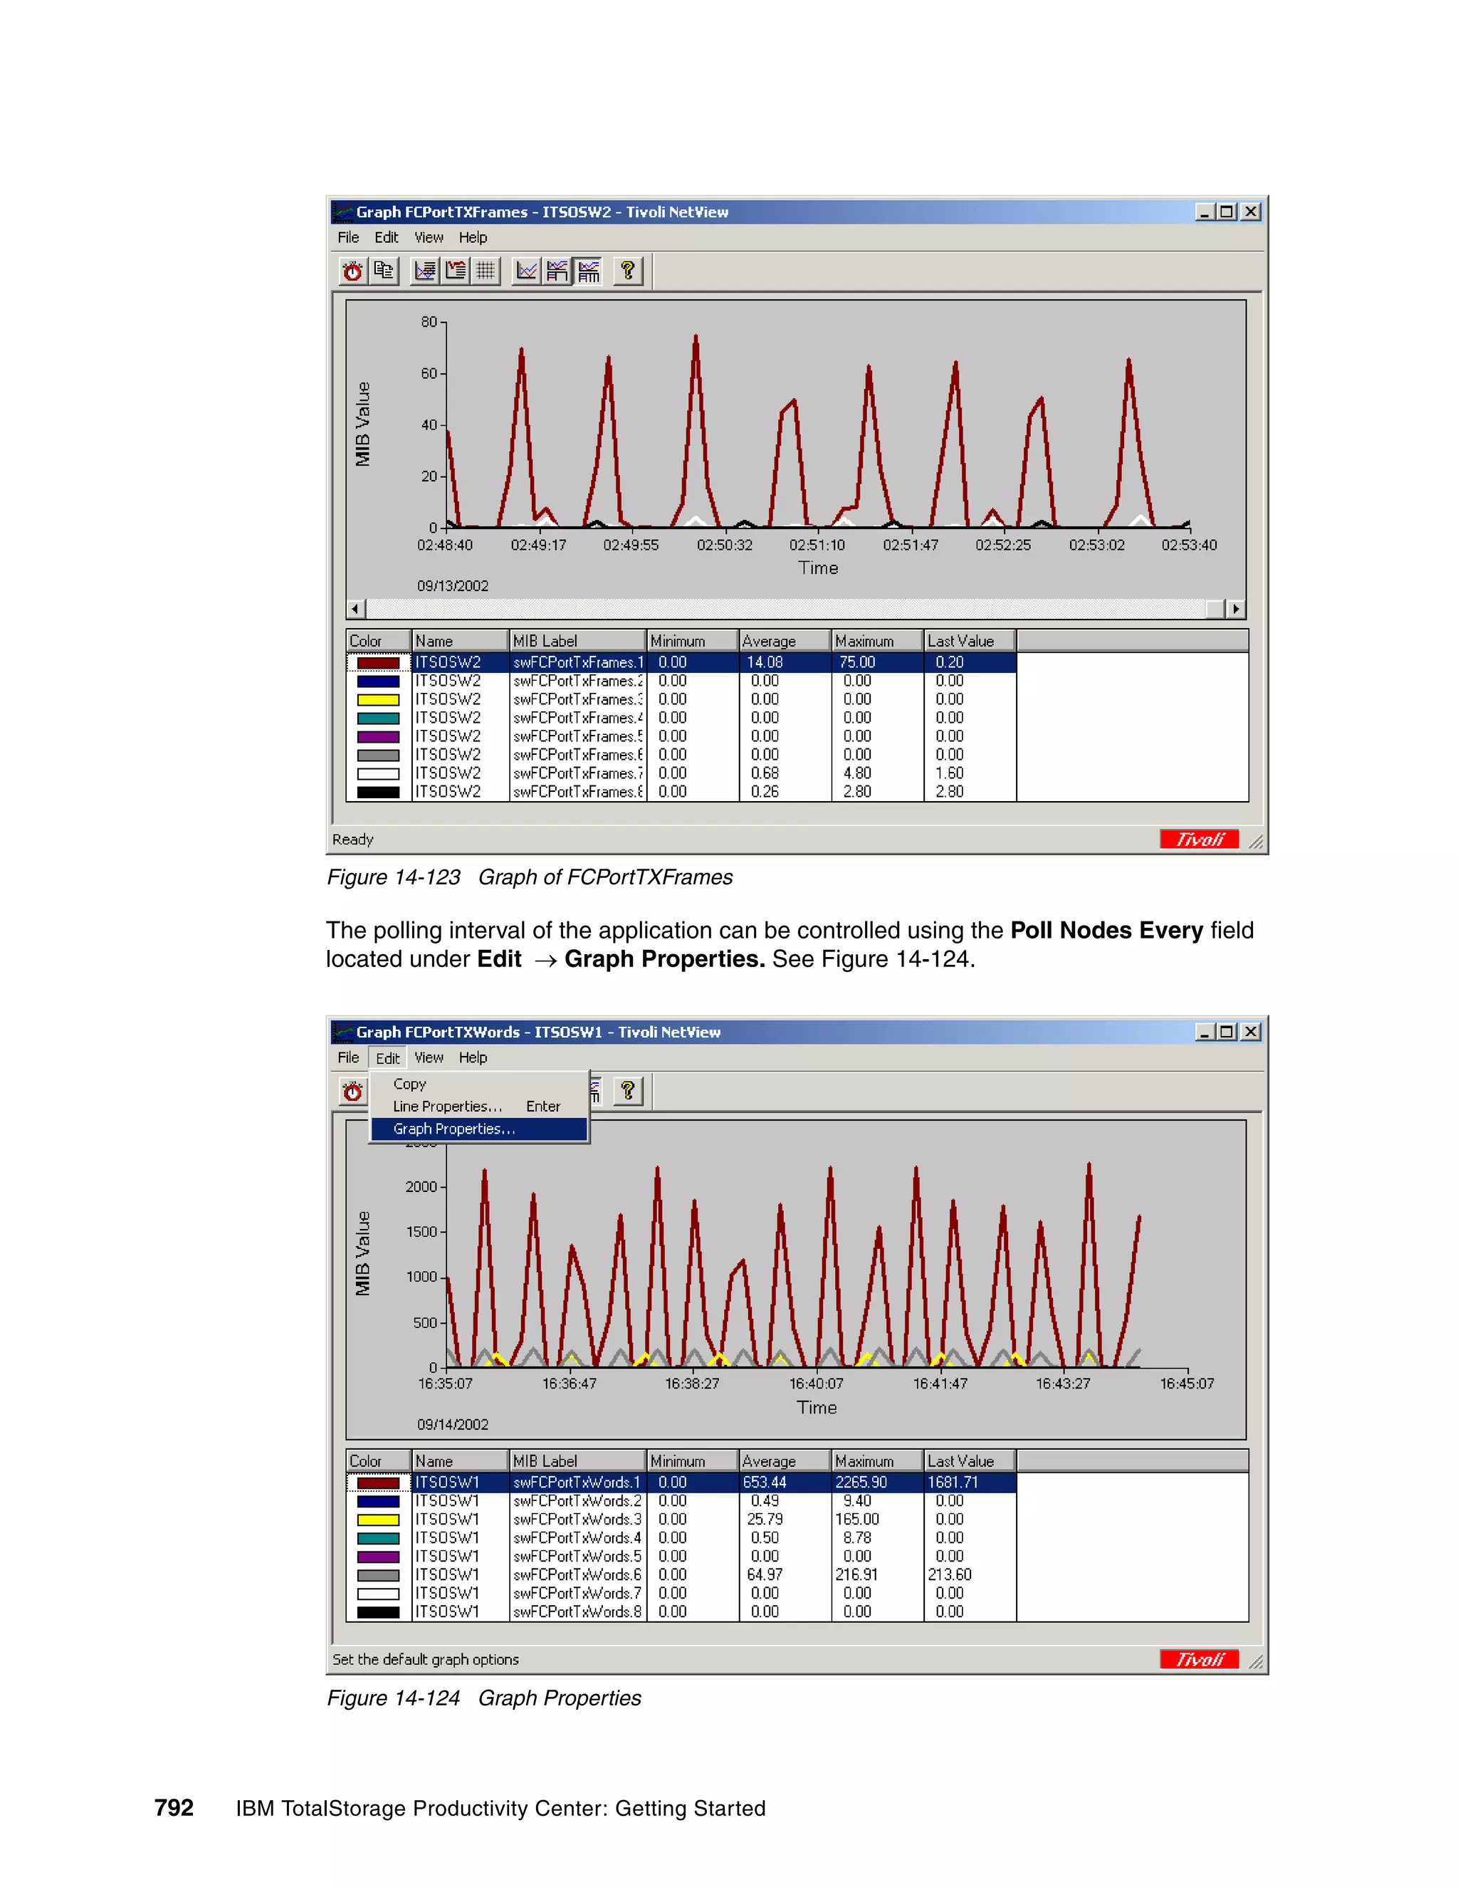Click yellow swatch for swFCPortTxFrames.3

(378, 700)
